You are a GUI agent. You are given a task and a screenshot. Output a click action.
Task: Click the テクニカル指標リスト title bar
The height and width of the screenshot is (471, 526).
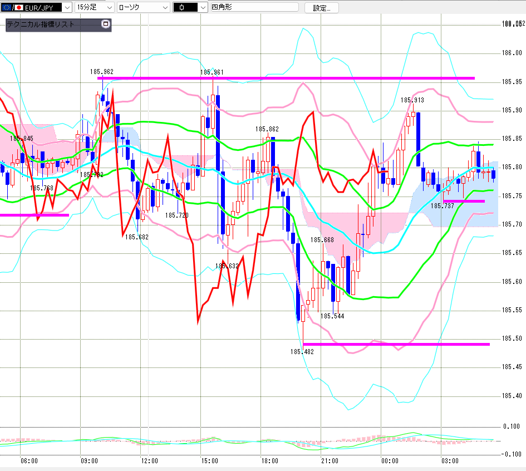tap(53, 24)
